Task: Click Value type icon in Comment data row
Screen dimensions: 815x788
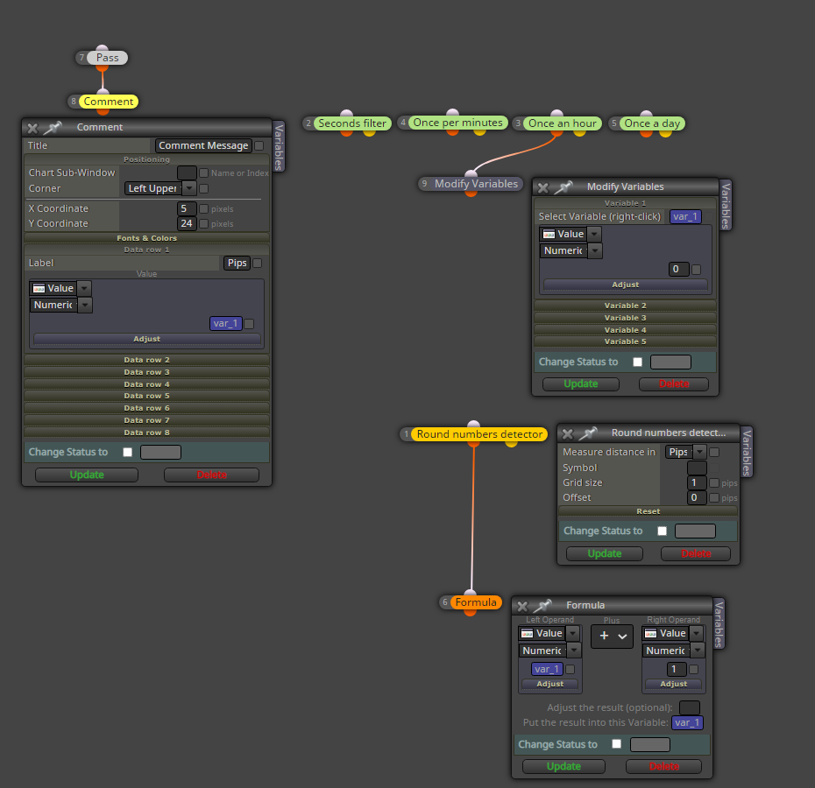Action: coord(39,288)
